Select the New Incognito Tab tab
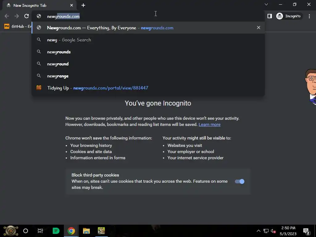 point(39,6)
